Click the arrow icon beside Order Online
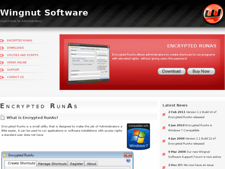Screen dimensions: 225x169 [x=2, y=63]
